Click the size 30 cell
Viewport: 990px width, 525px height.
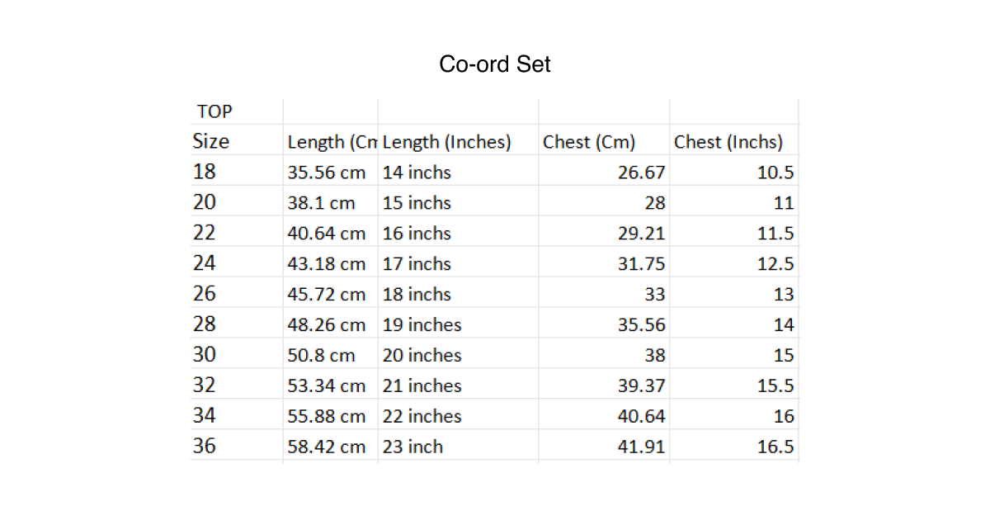click(204, 356)
